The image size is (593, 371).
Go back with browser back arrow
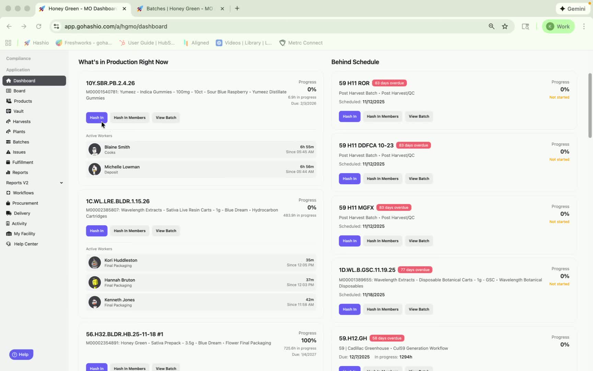(x=9, y=26)
